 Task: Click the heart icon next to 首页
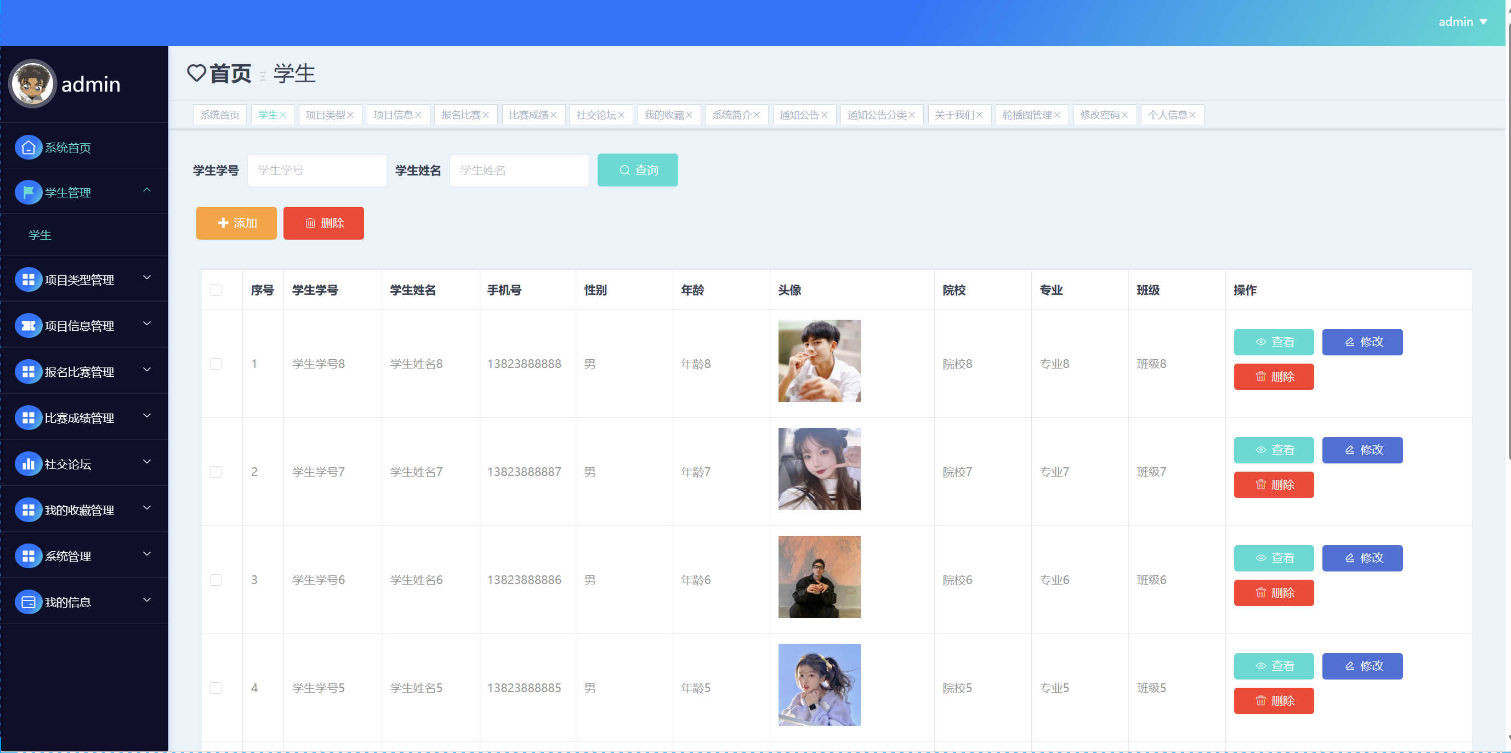point(196,73)
